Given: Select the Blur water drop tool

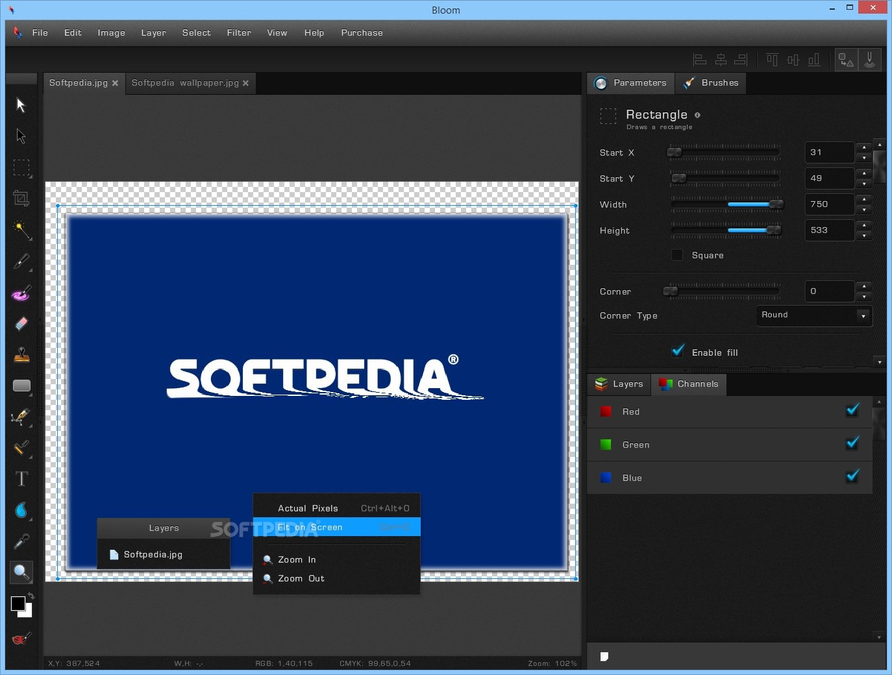Looking at the screenshot, I should [x=21, y=510].
